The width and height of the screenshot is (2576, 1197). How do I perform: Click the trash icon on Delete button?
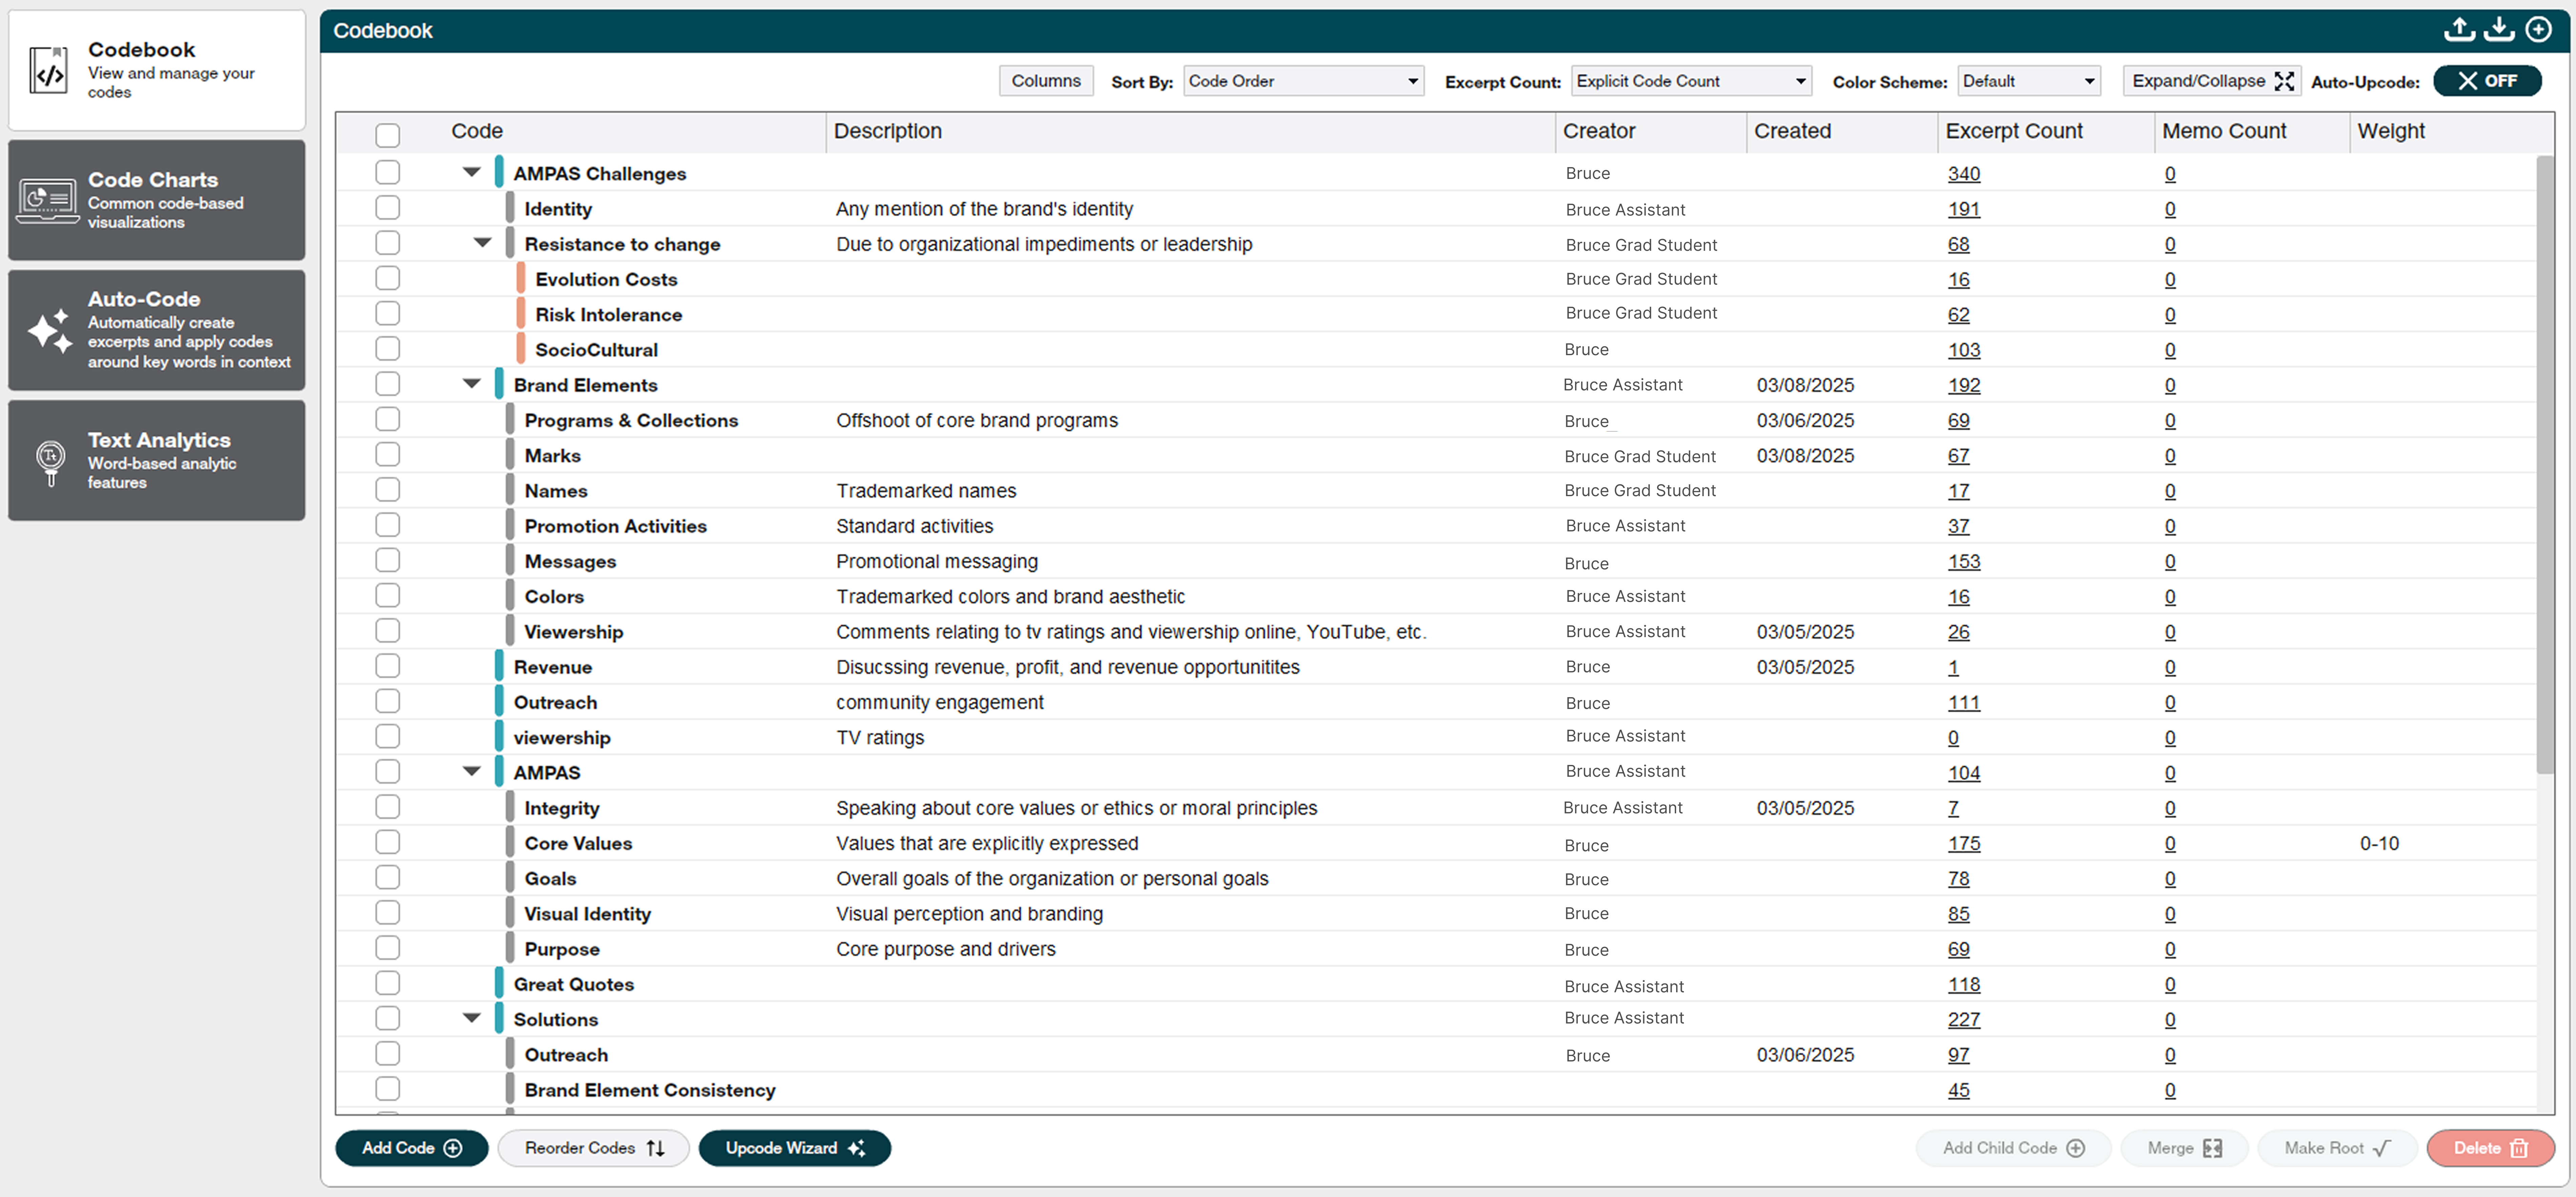[x=2519, y=1148]
